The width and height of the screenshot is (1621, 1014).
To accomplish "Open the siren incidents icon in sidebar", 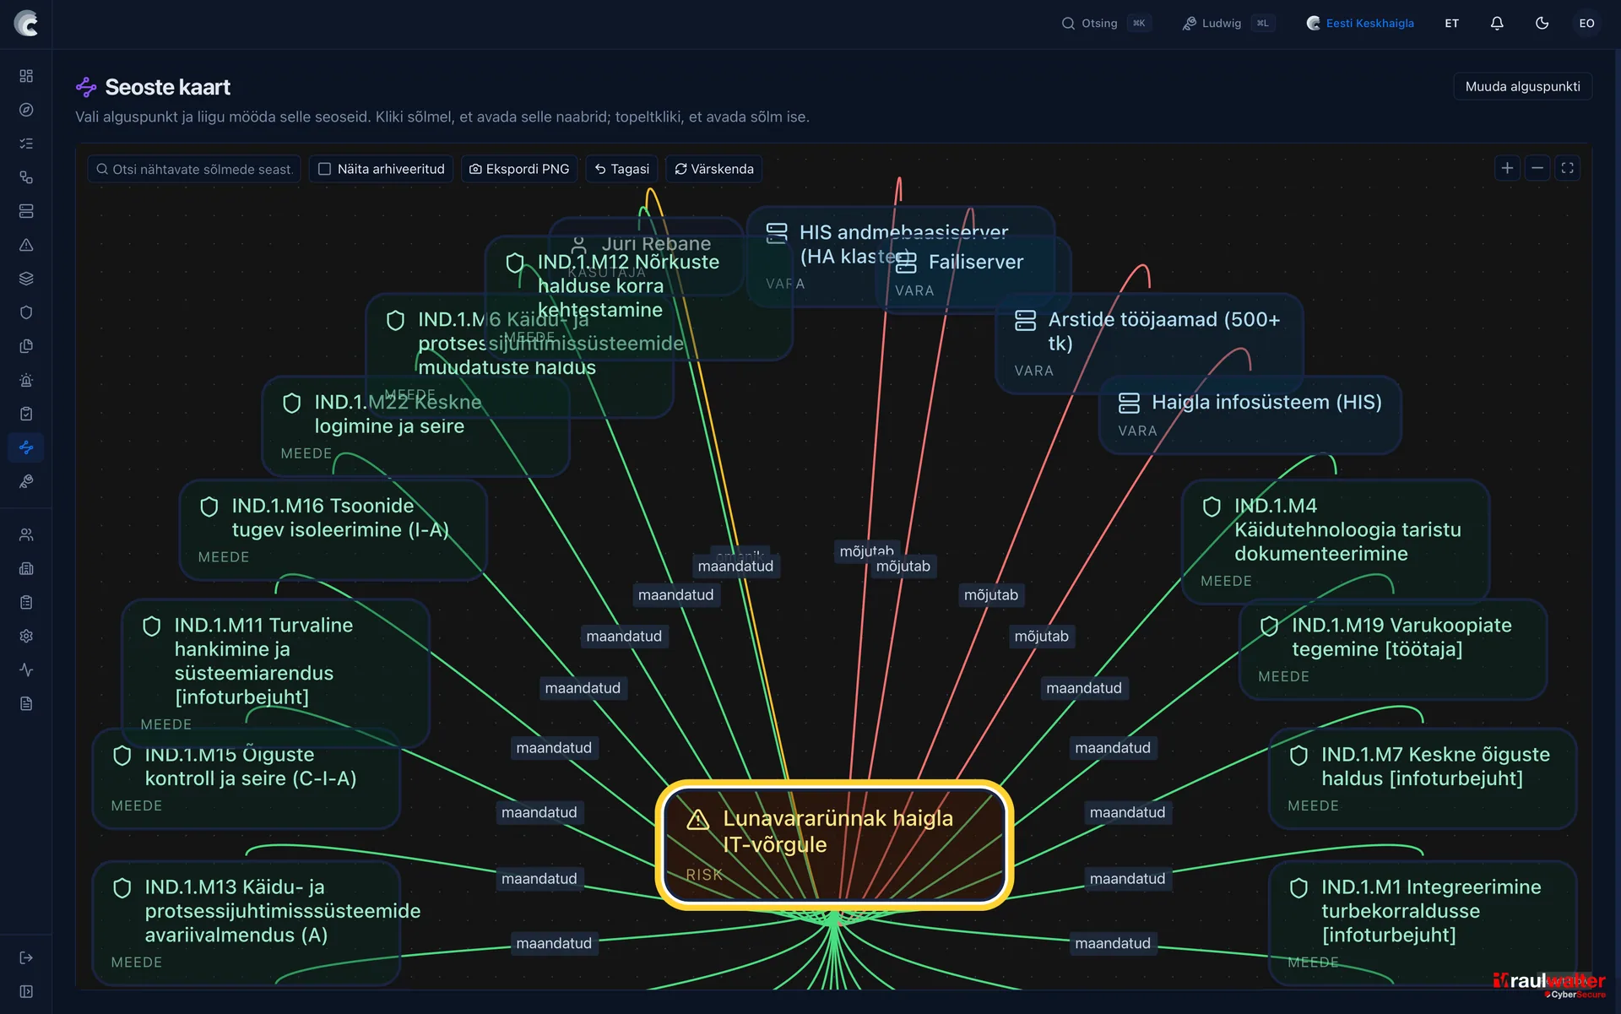I will (x=26, y=380).
